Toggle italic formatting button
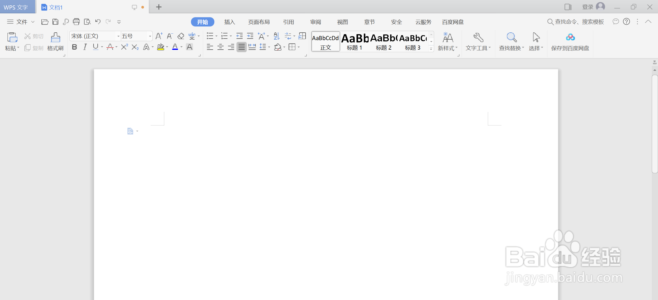Screen dimensions: 658x300 point(85,47)
